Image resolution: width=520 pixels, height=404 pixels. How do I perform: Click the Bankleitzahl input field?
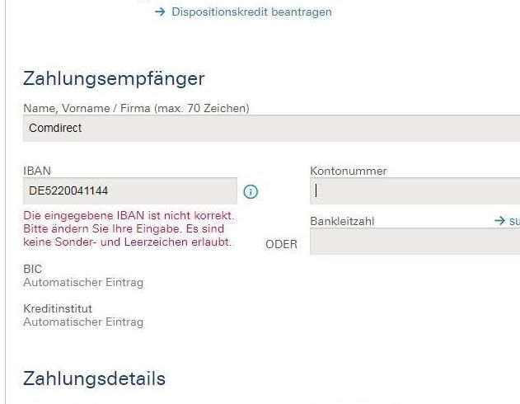[x=415, y=242]
